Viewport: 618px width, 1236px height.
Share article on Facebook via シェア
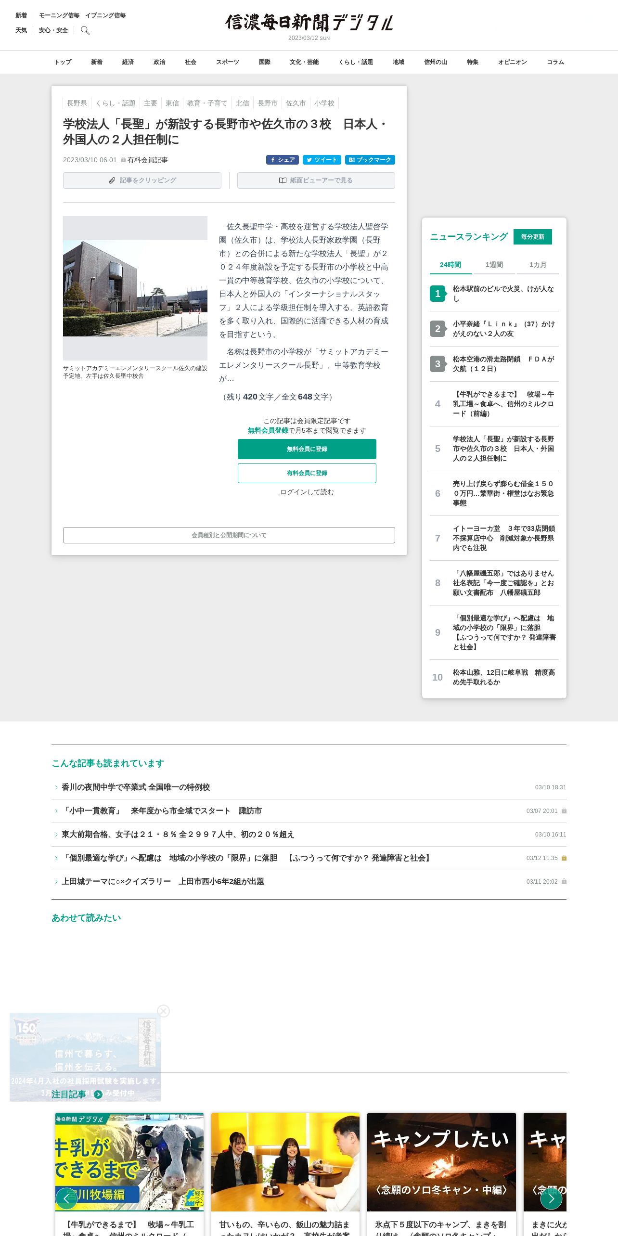[x=283, y=160]
